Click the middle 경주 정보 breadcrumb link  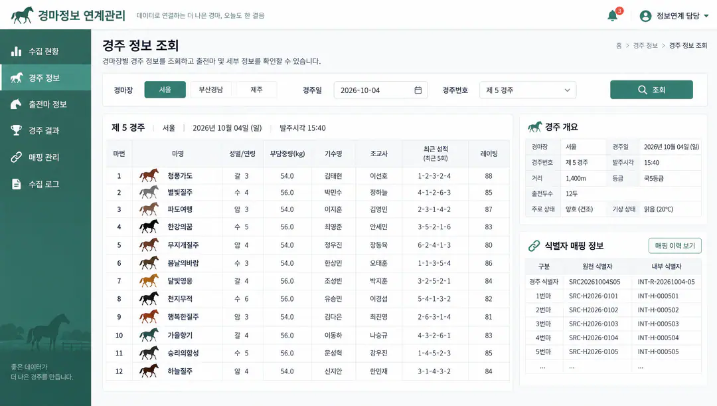(x=645, y=45)
